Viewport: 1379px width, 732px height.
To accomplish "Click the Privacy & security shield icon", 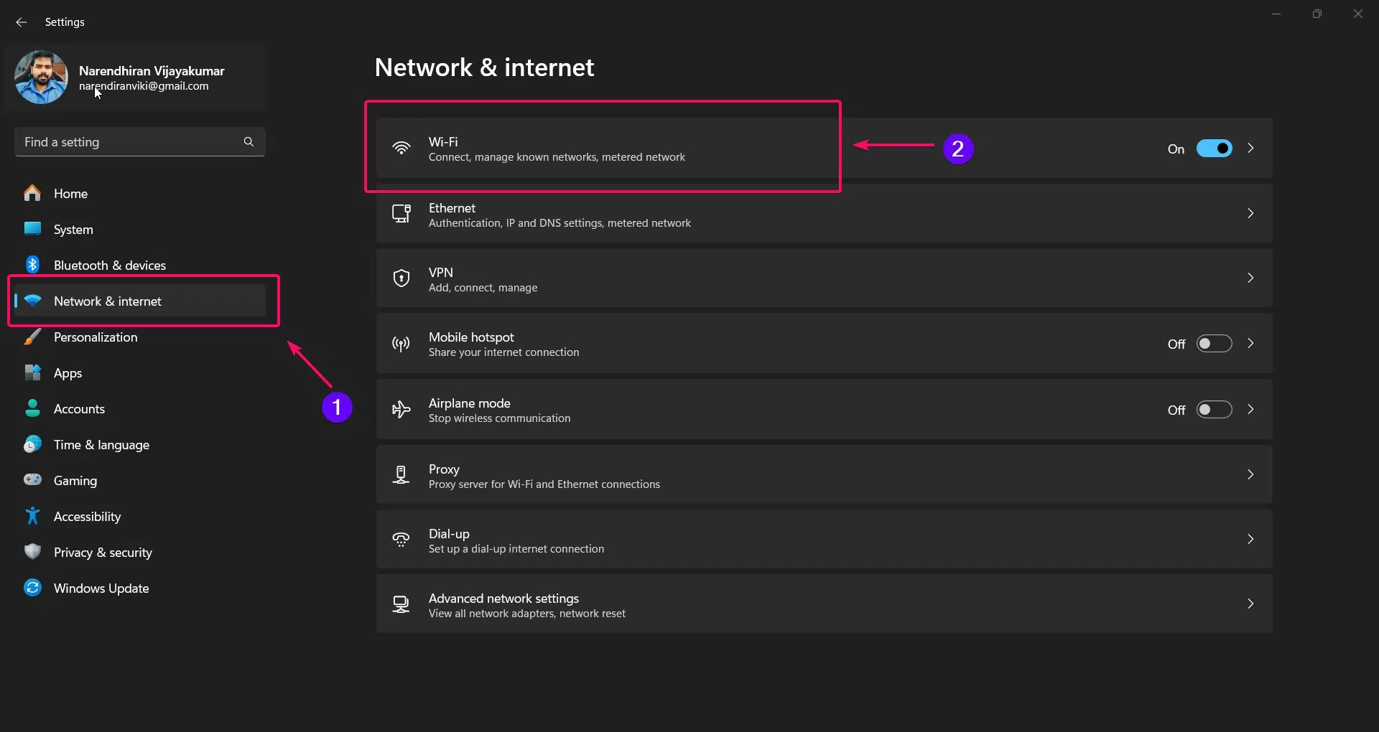I will click(x=32, y=552).
